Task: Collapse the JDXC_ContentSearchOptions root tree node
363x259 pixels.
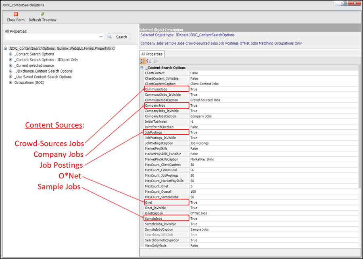Action: (6, 48)
